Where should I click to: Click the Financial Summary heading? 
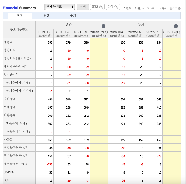19,8
